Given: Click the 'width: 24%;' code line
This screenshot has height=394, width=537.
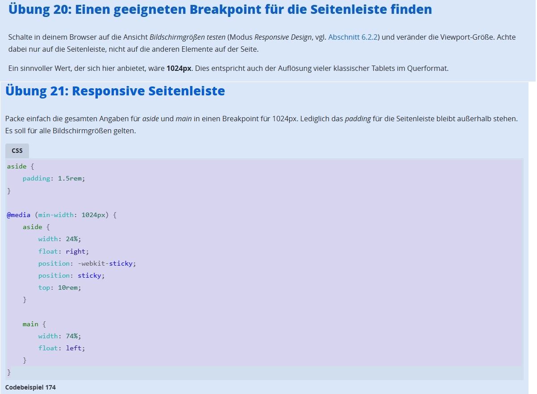Looking at the screenshot, I should click(60, 239).
